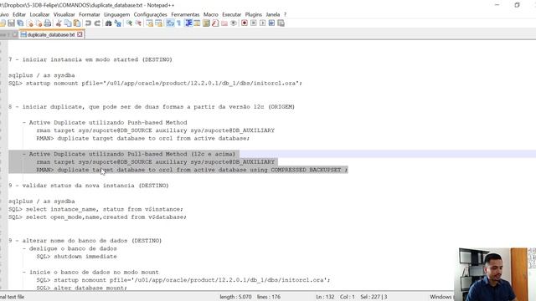Click Run Macro Multiple Times icon
Viewport: 536px width, 301px height.
271,23
